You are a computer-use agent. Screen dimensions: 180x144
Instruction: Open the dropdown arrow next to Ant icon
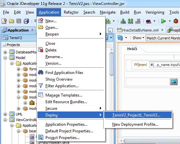pyautogui.click(x=155, y=21)
